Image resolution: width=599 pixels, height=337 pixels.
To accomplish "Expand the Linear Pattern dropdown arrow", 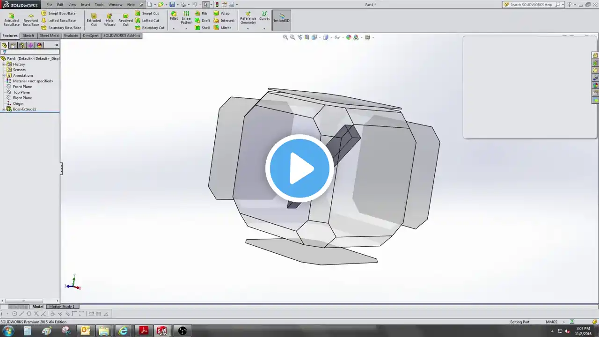I will [186, 29].
